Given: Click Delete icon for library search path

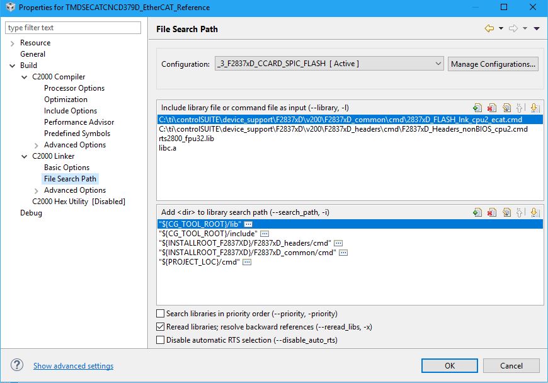Looking at the screenshot, I should (x=492, y=213).
